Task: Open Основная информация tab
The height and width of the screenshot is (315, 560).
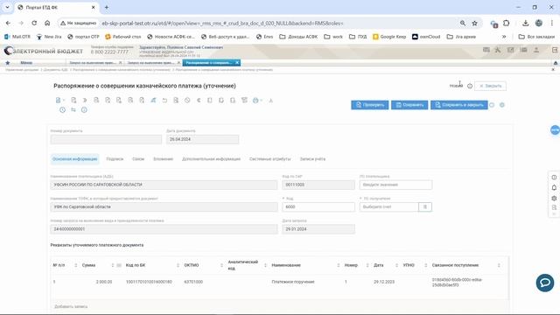Action: point(74,159)
